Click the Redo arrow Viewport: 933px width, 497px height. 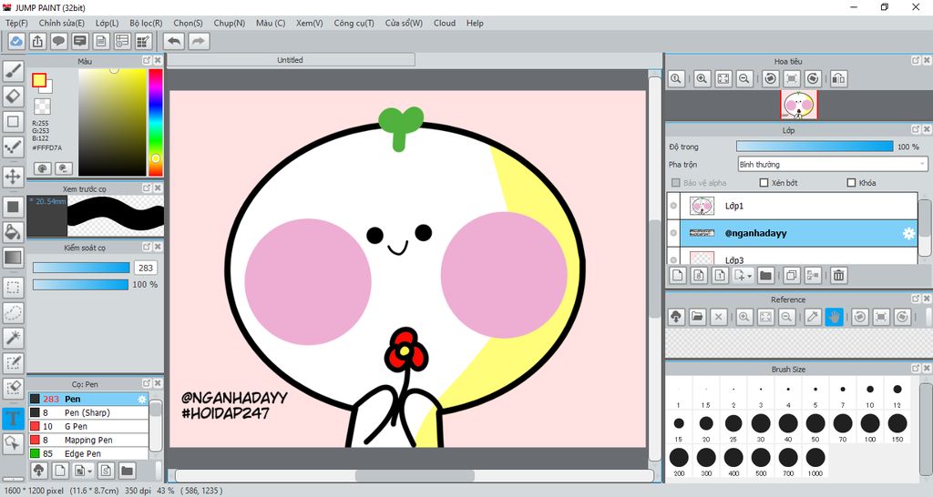pos(199,41)
